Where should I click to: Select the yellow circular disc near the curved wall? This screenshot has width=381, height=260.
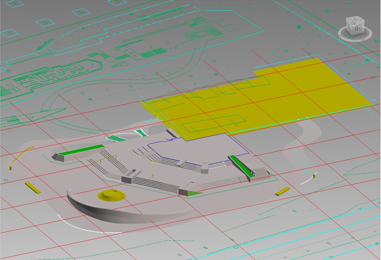pyautogui.click(x=112, y=195)
